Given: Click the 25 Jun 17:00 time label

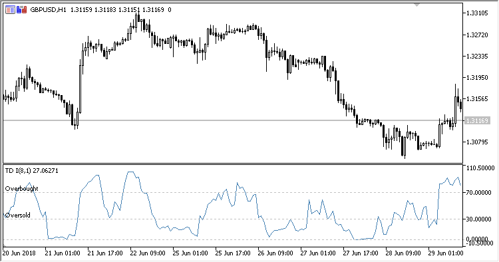Looking at the screenshot, I should pyautogui.click(x=233, y=253).
